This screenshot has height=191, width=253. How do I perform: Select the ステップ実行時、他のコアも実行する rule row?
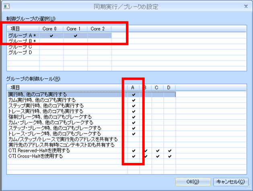46,106
